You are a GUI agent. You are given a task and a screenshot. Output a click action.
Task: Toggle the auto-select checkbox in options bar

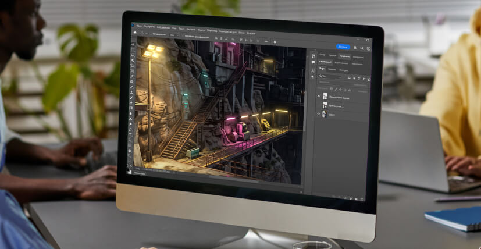pyautogui.click(x=150, y=34)
